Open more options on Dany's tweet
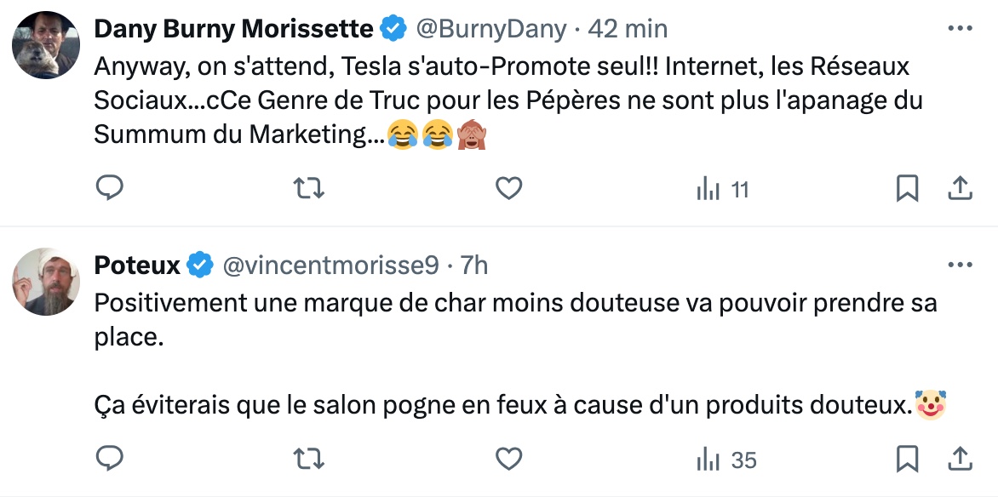 pos(960,28)
